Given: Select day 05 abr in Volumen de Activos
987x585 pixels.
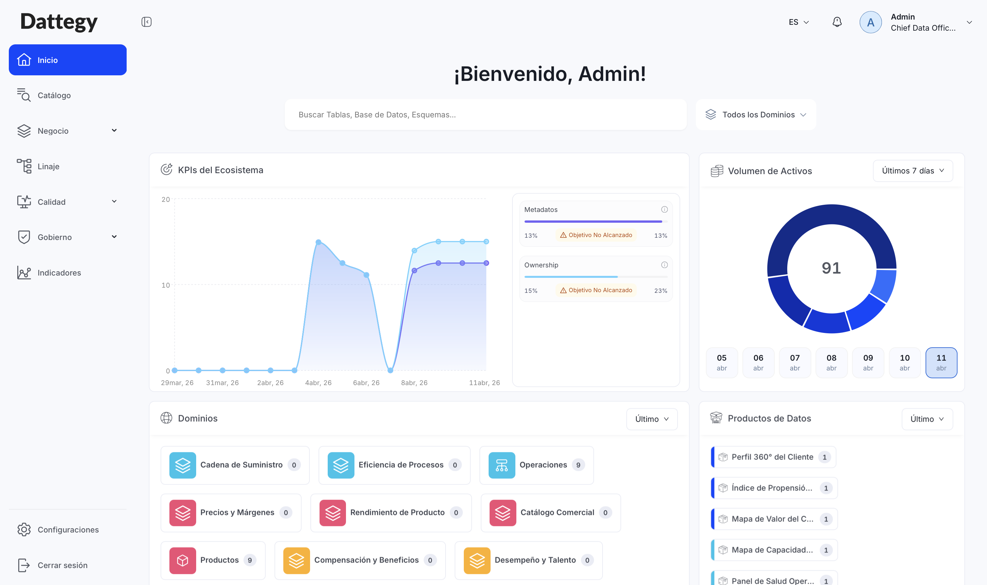Looking at the screenshot, I should (x=722, y=362).
